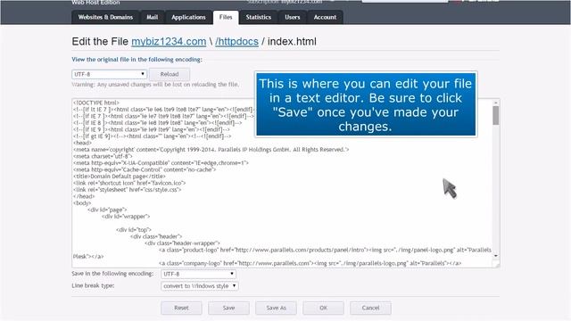The width and height of the screenshot is (571, 321).
Task: Open the save encoding UTF-8 dropdown
Action: [198, 274]
